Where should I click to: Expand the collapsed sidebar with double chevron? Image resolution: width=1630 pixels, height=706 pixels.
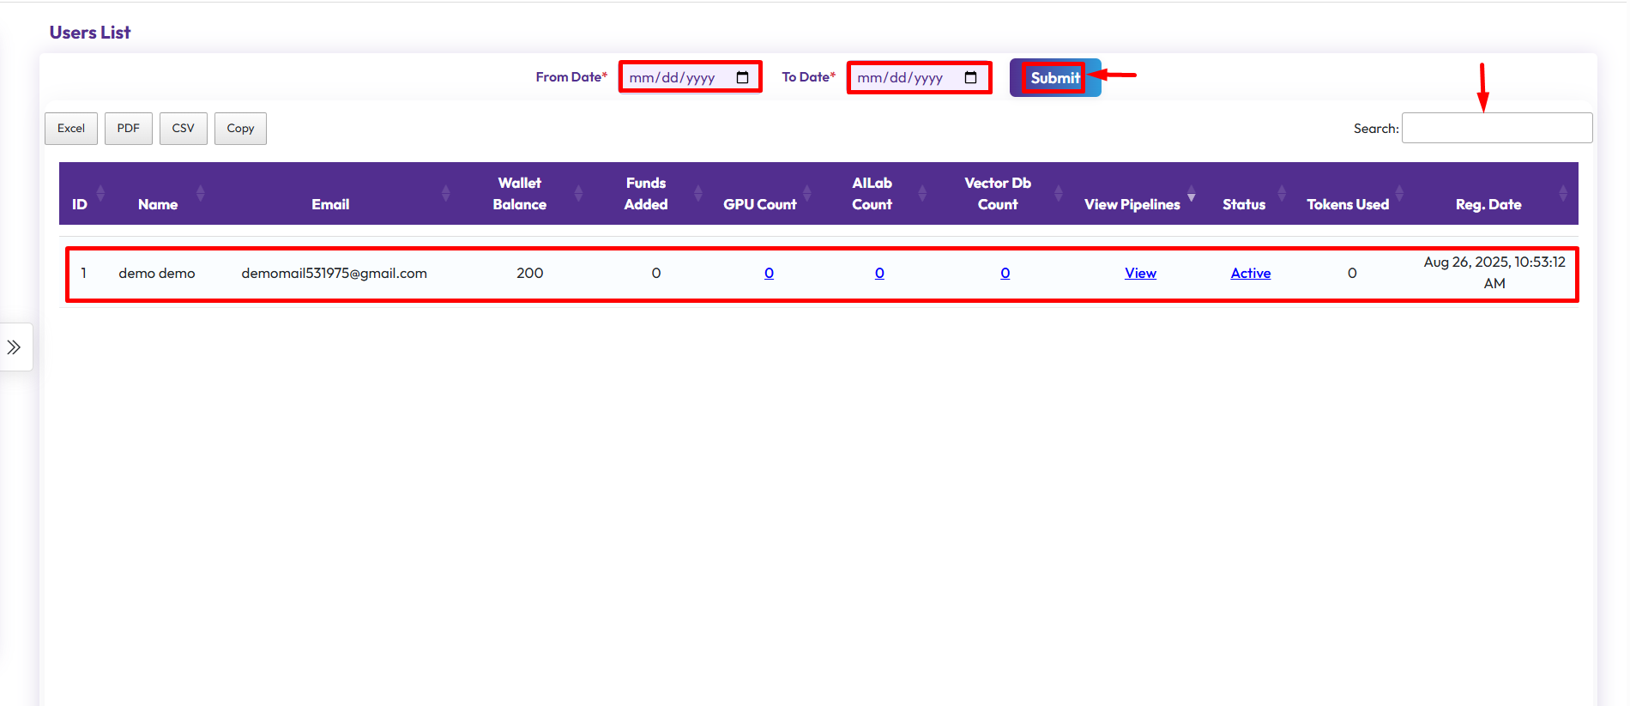[x=15, y=347]
